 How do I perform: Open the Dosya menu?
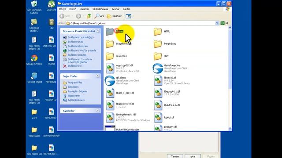pyautogui.click(x=63, y=9)
